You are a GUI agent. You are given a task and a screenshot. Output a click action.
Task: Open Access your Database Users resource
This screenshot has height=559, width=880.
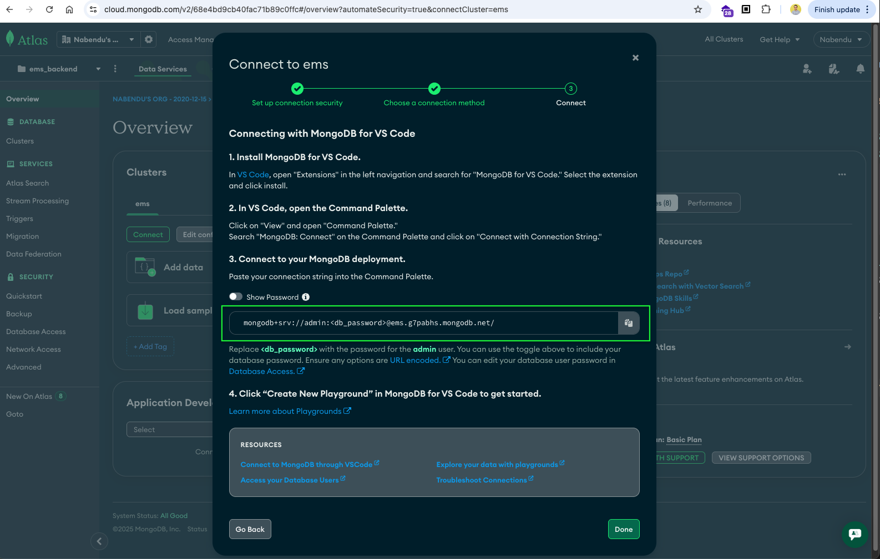(292, 480)
